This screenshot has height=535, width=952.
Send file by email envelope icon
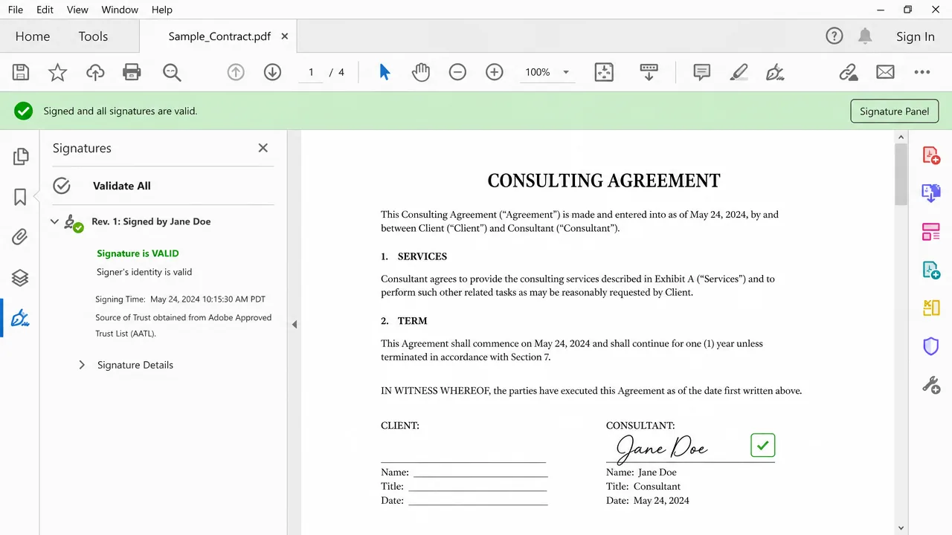(885, 72)
